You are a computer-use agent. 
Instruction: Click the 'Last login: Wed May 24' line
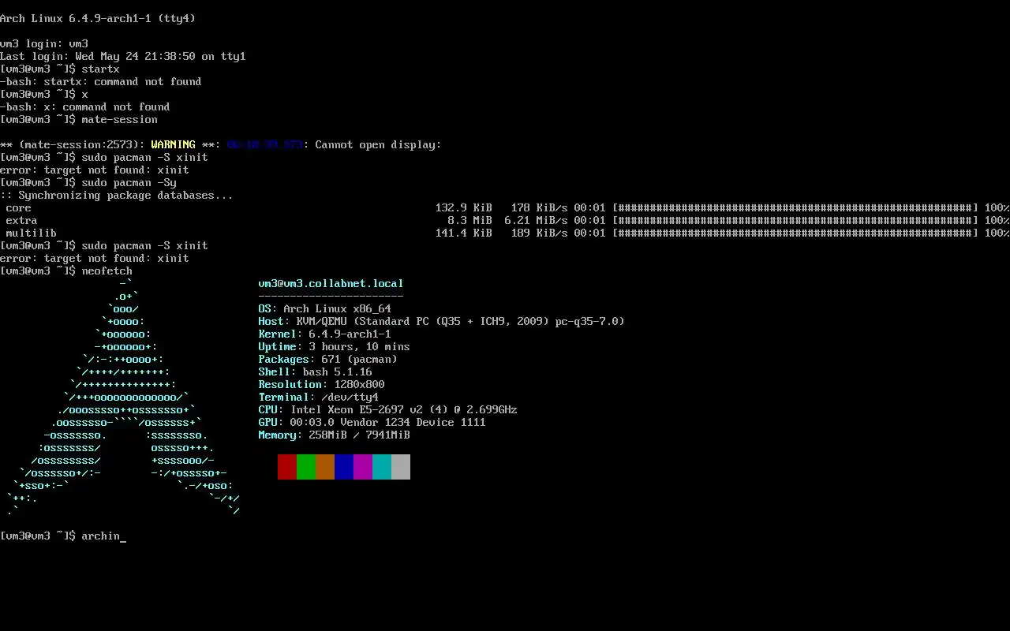tap(123, 56)
